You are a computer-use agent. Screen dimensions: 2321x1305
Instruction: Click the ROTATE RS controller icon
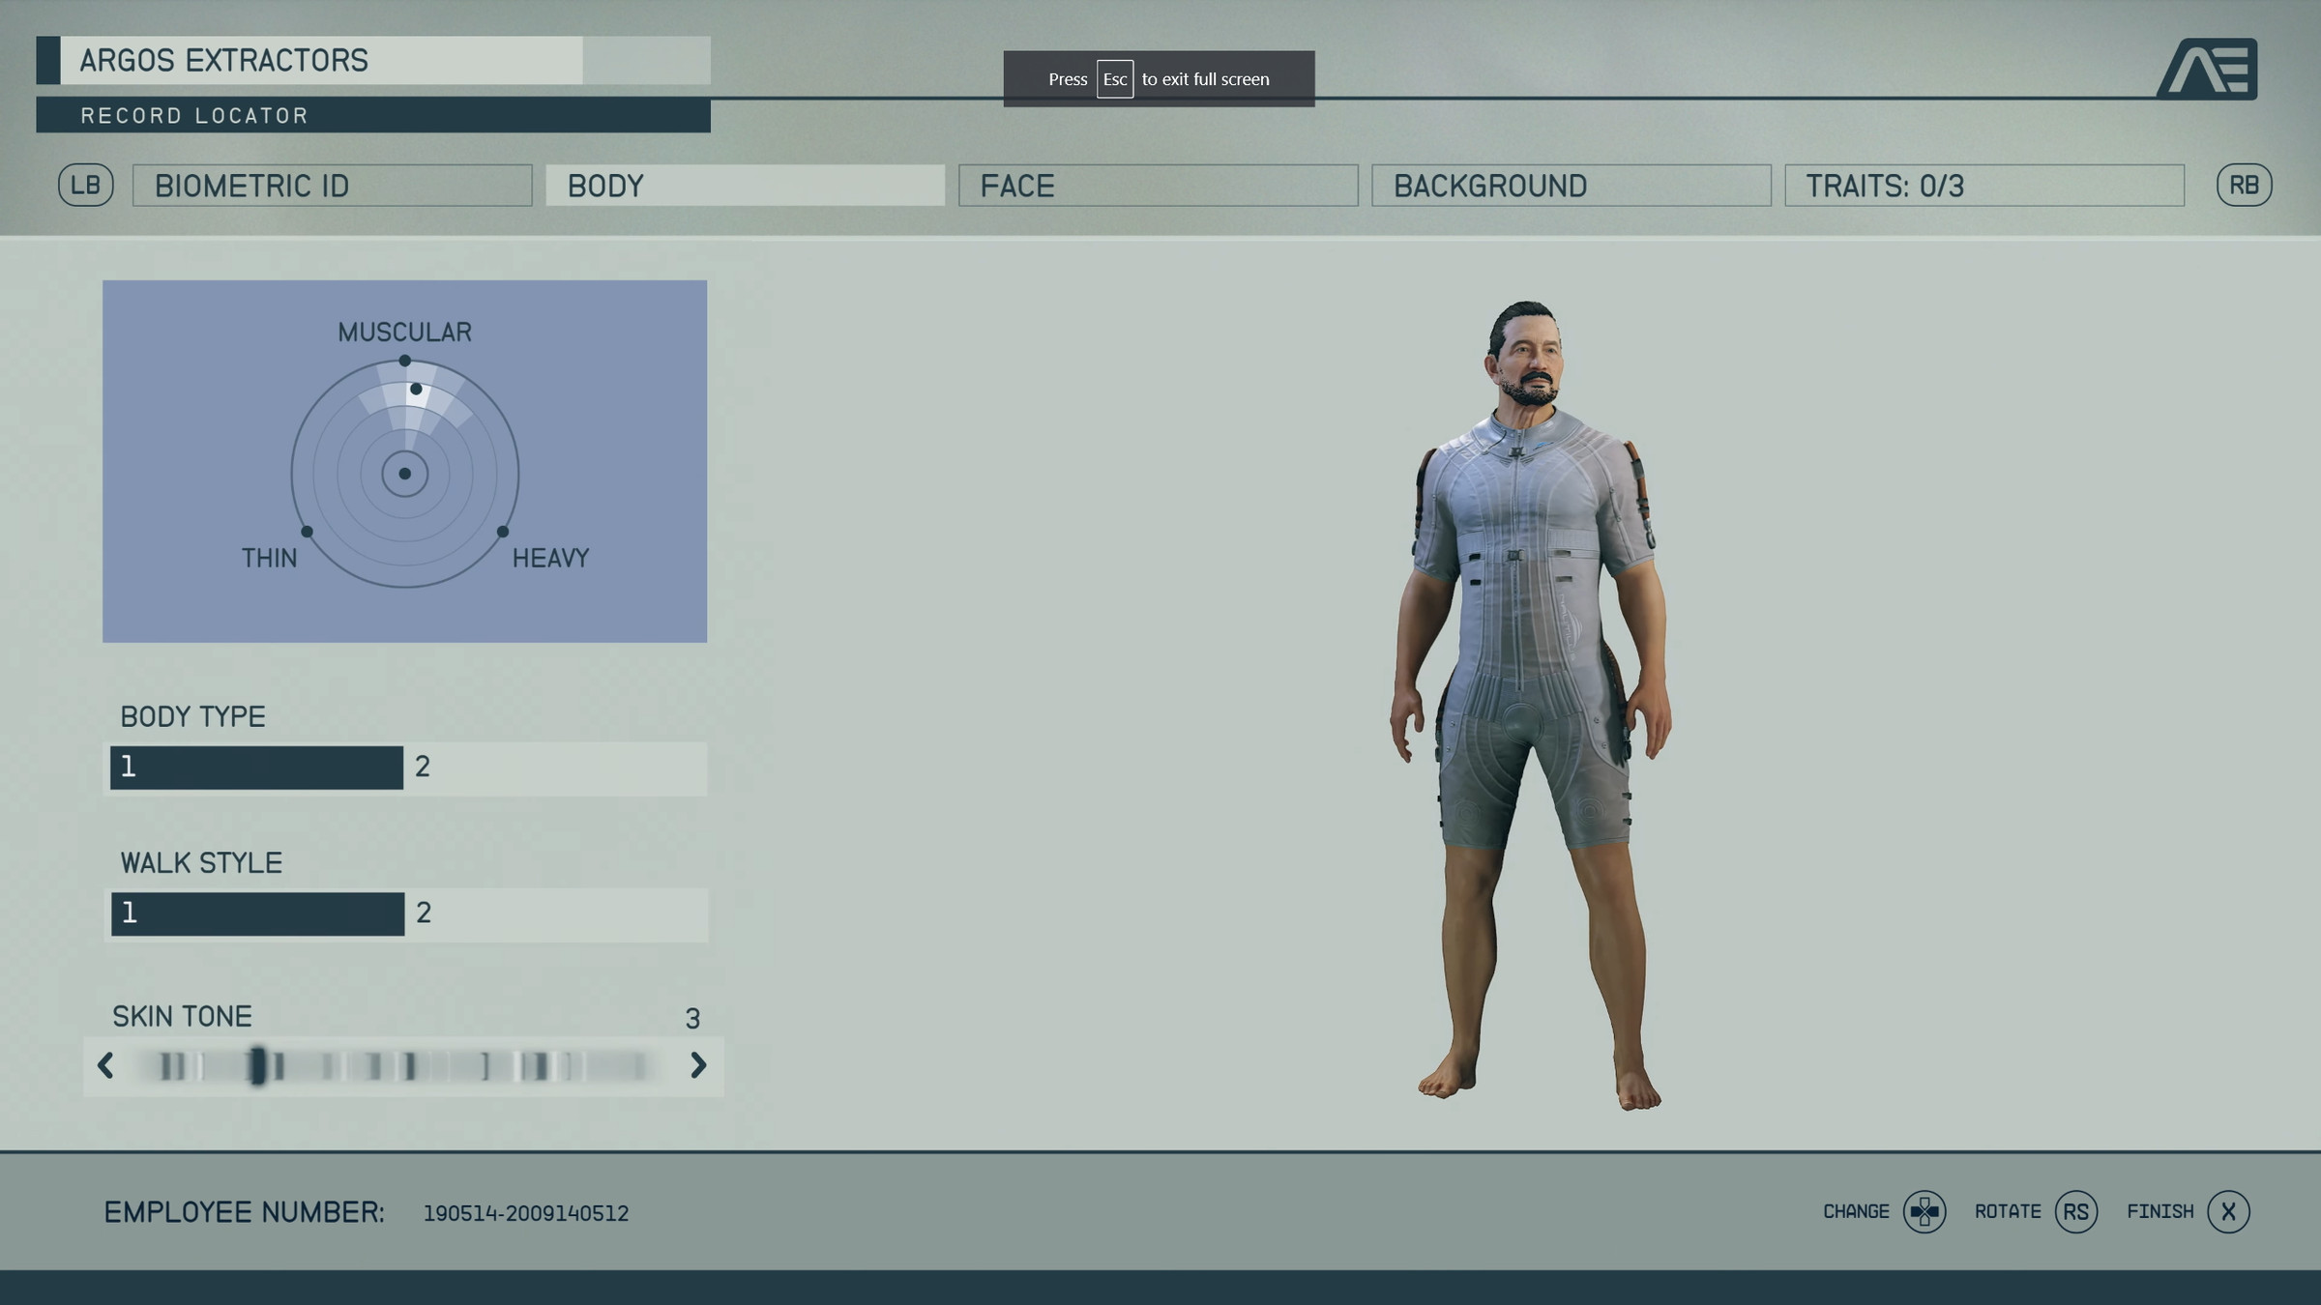click(x=2077, y=1211)
